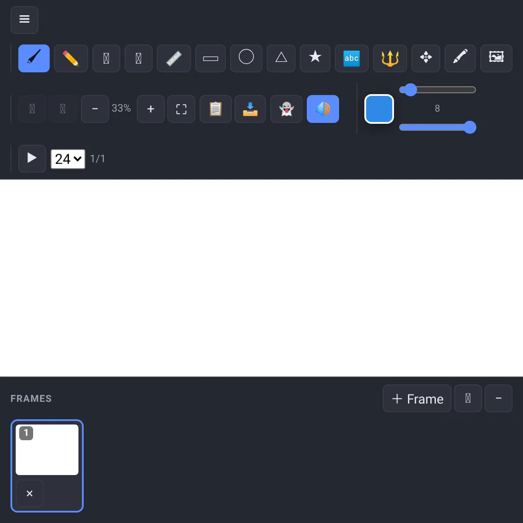Add a new frame with + Frame
This screenshot has width=523, height=523.
[417, 398]
